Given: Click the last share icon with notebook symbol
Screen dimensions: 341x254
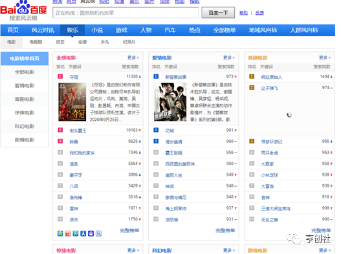Looking at the screenshot, I should click(98, 233).
